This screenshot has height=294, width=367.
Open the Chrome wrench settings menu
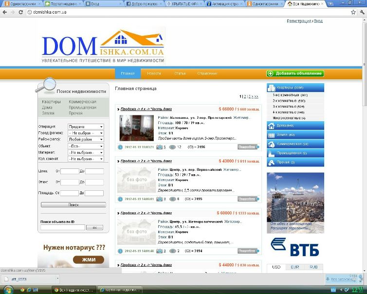(362, 12)
